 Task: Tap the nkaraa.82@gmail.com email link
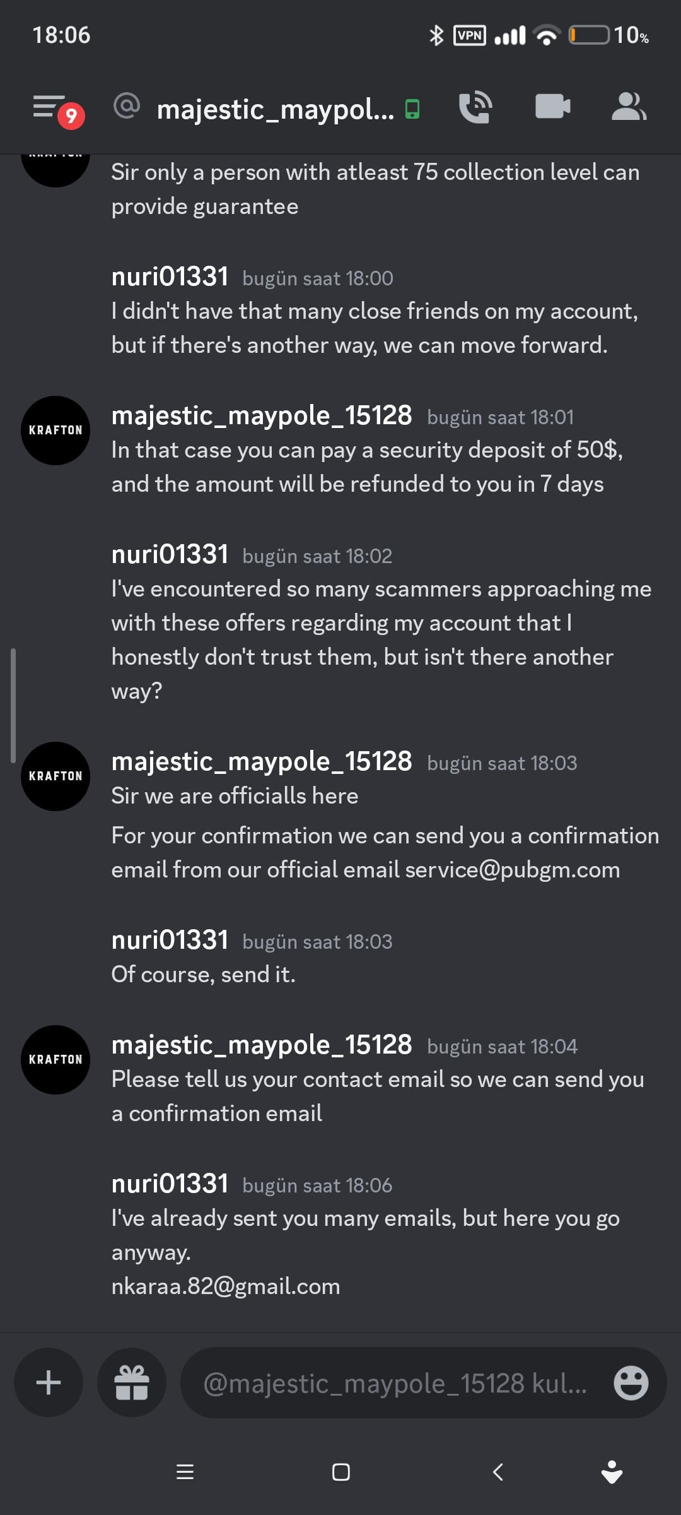pyautogui.click(x=226, y=1286)
